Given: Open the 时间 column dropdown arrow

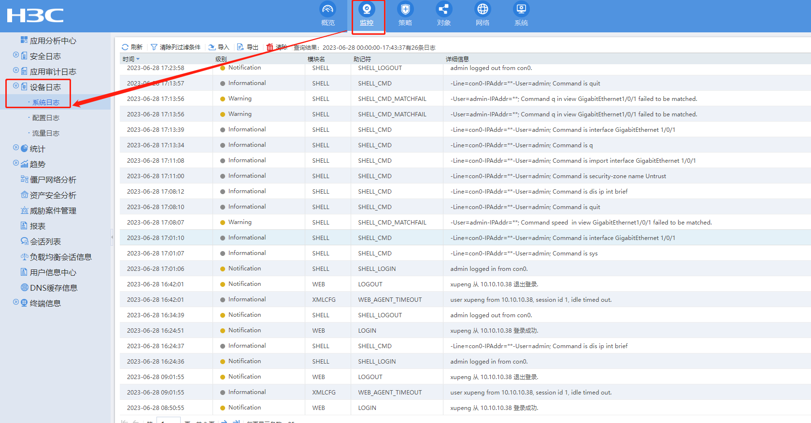Looking at the screenshot, I should 138,59.
